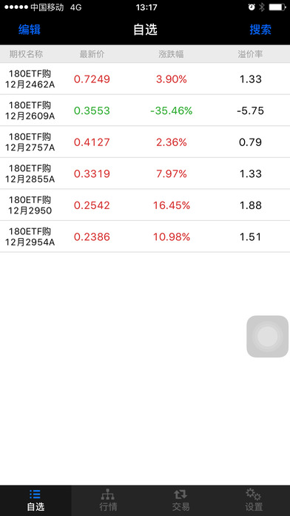Sort by 涨跌幅 column header

point(171,54)
